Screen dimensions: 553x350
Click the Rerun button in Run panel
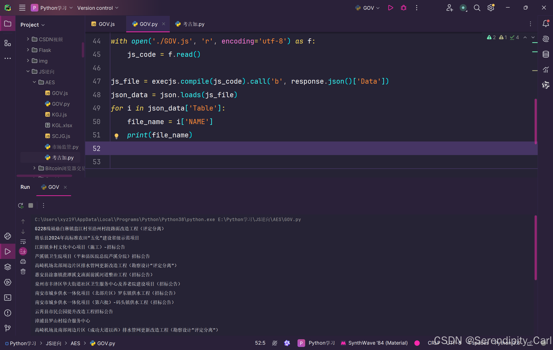(20, 205)
